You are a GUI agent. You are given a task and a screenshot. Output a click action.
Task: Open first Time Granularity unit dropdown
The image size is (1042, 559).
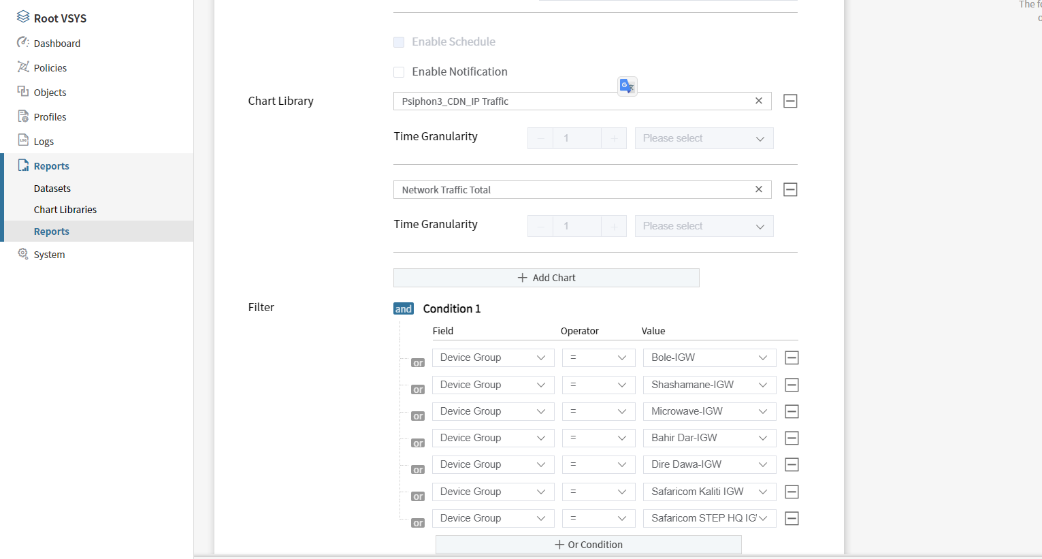(x=704, y=139)
